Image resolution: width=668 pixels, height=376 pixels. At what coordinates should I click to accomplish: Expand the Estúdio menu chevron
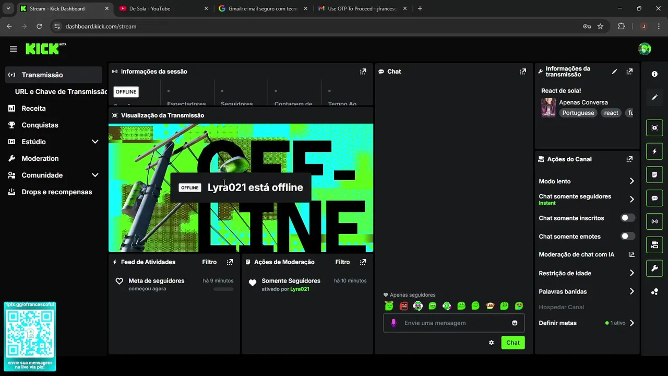click(95, 142)
